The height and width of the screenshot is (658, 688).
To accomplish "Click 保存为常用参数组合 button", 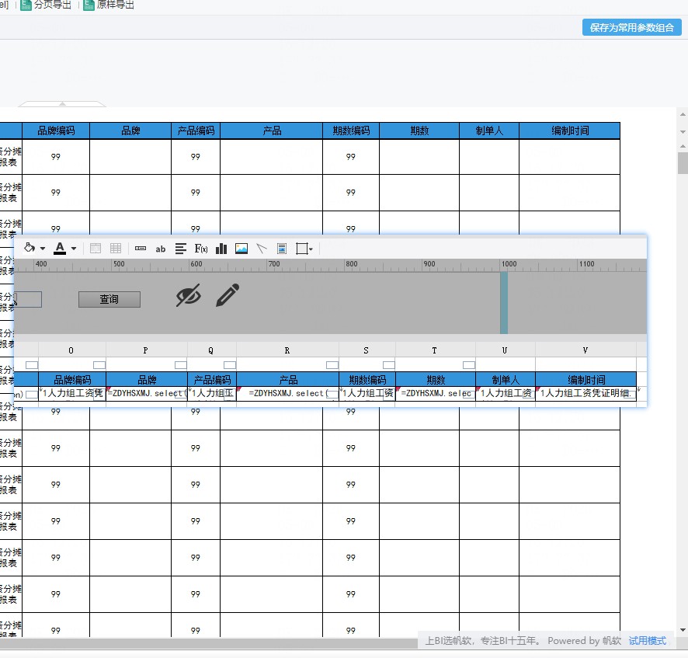I will tap(632, 28).
